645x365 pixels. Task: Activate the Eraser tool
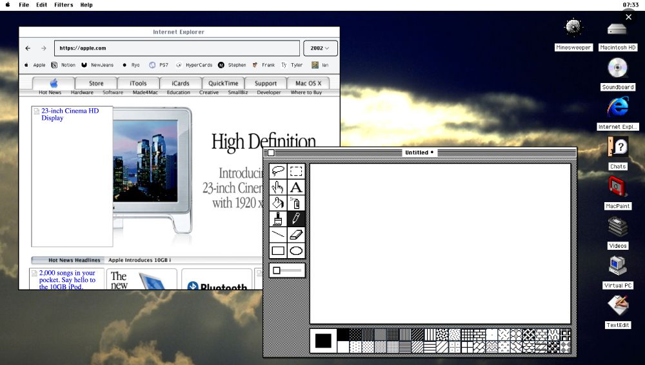coord(296,235)
